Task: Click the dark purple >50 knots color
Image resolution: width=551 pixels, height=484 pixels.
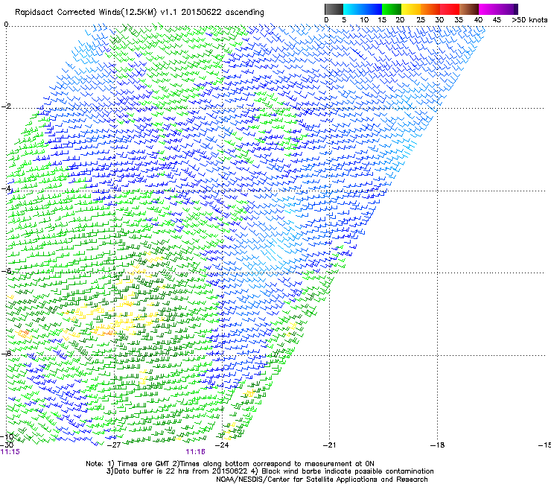Action: point(515,9)
